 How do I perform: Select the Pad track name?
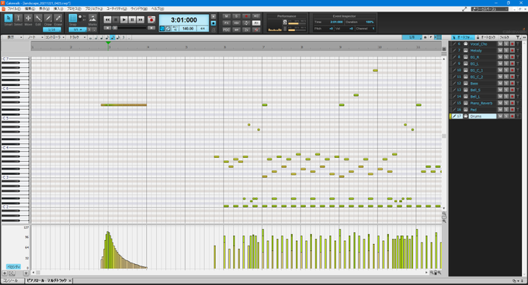(x=474, y=110)
